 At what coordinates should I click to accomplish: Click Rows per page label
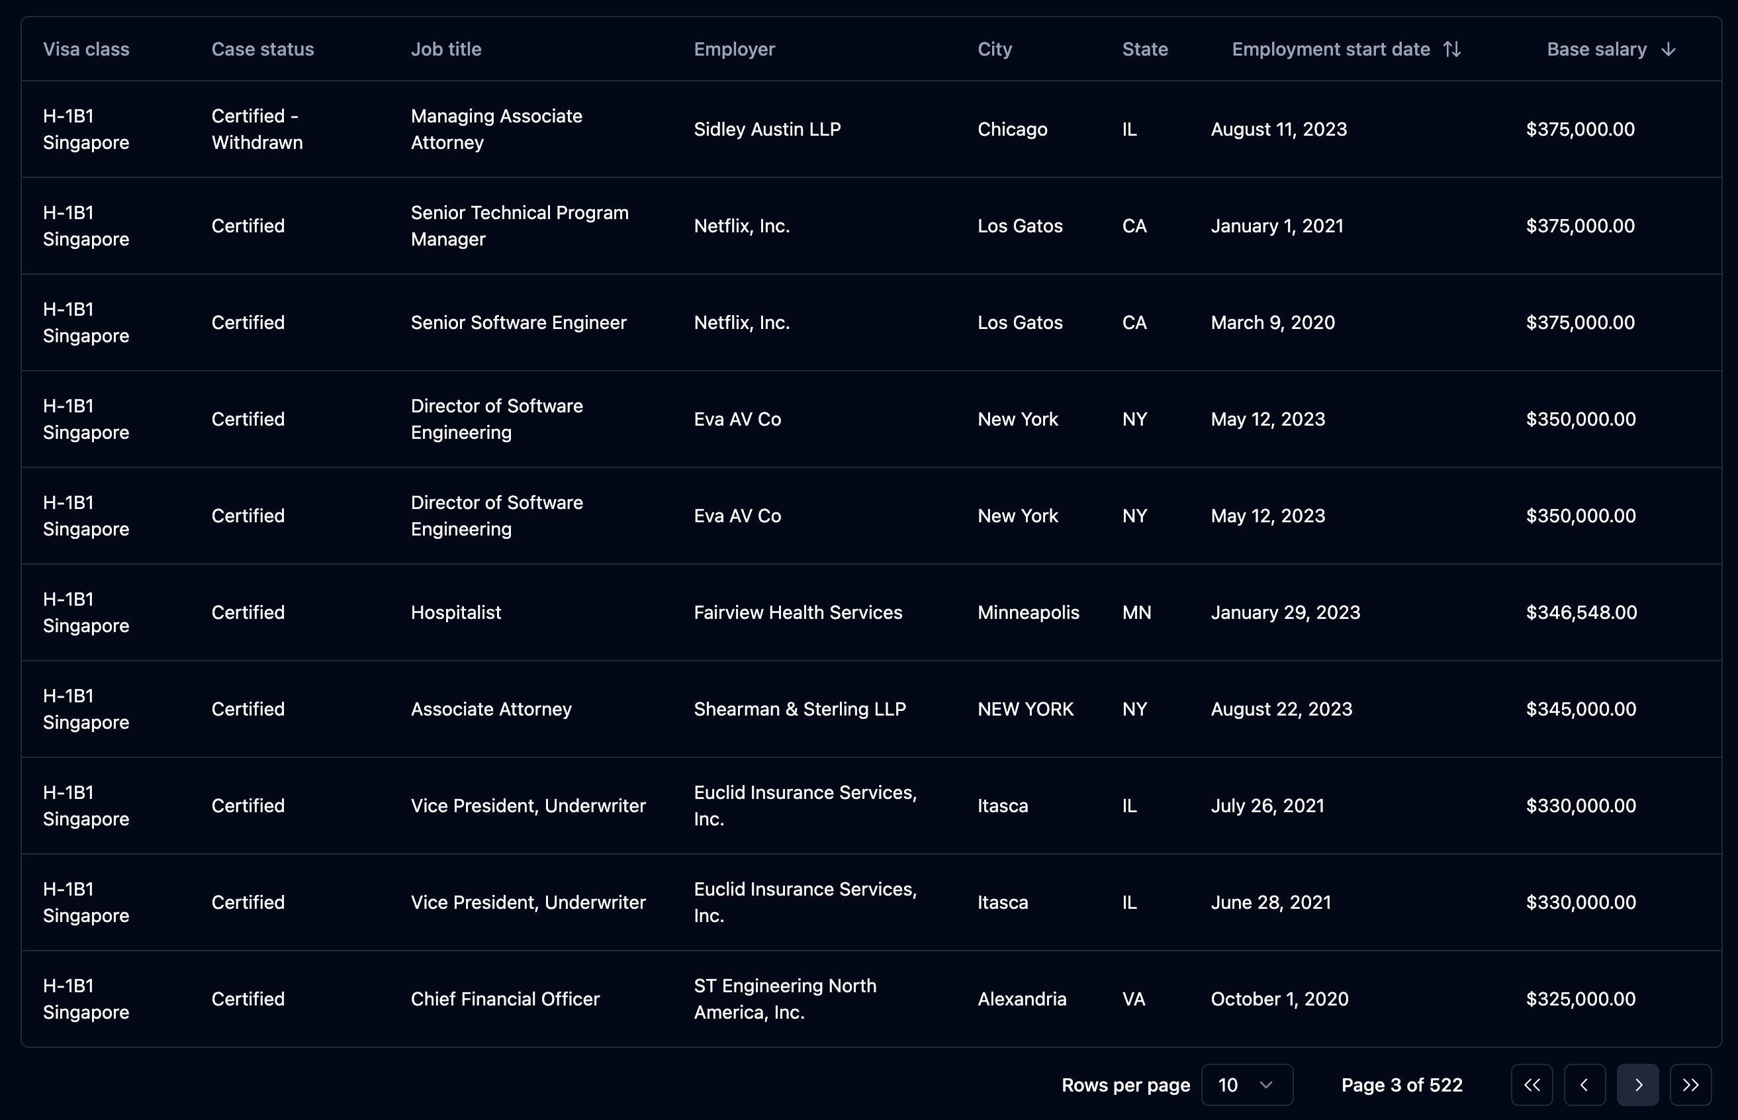point(1126,1085)
